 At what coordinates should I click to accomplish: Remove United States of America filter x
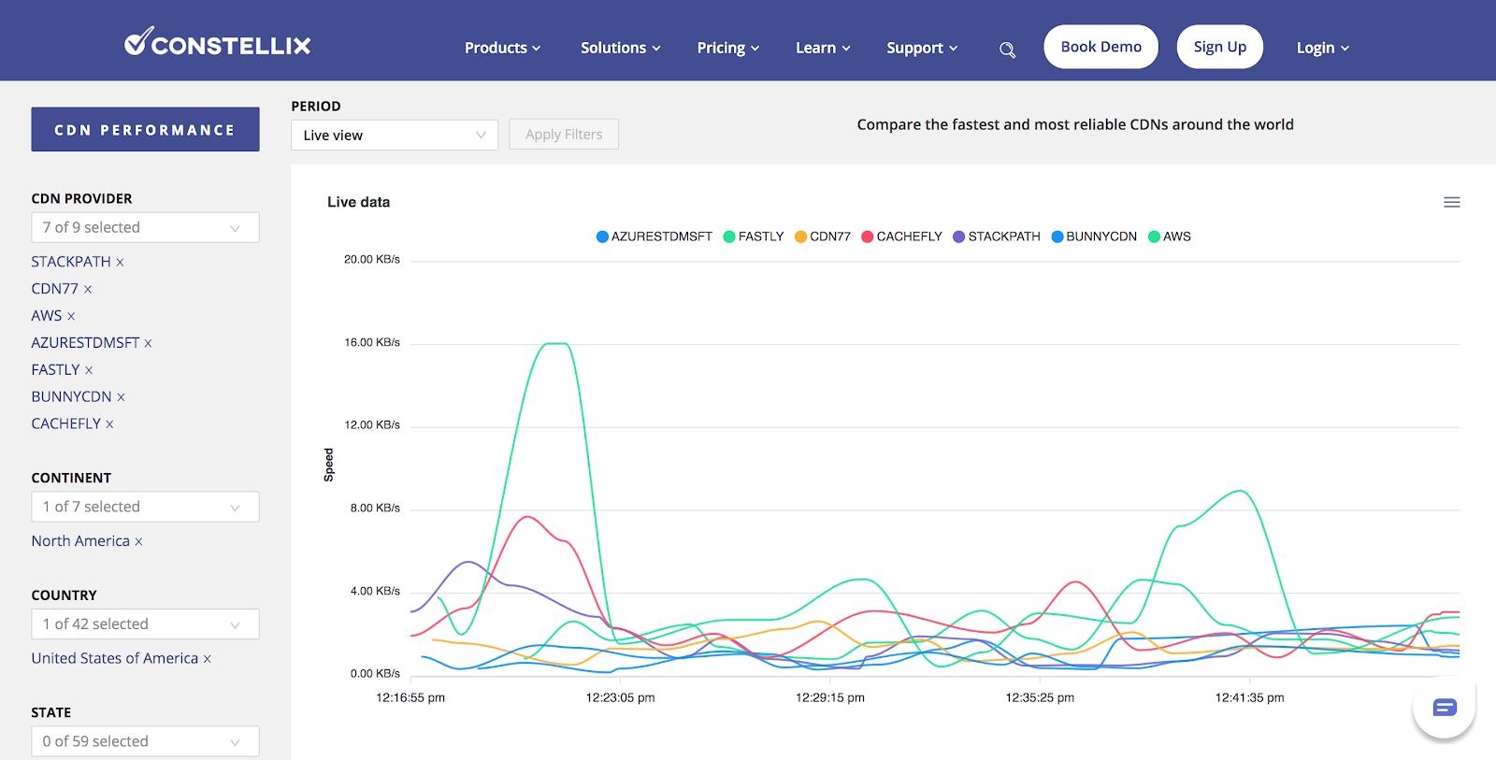(208, 659)
